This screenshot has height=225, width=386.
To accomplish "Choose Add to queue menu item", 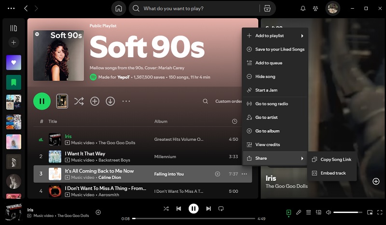I will [275, 63].
